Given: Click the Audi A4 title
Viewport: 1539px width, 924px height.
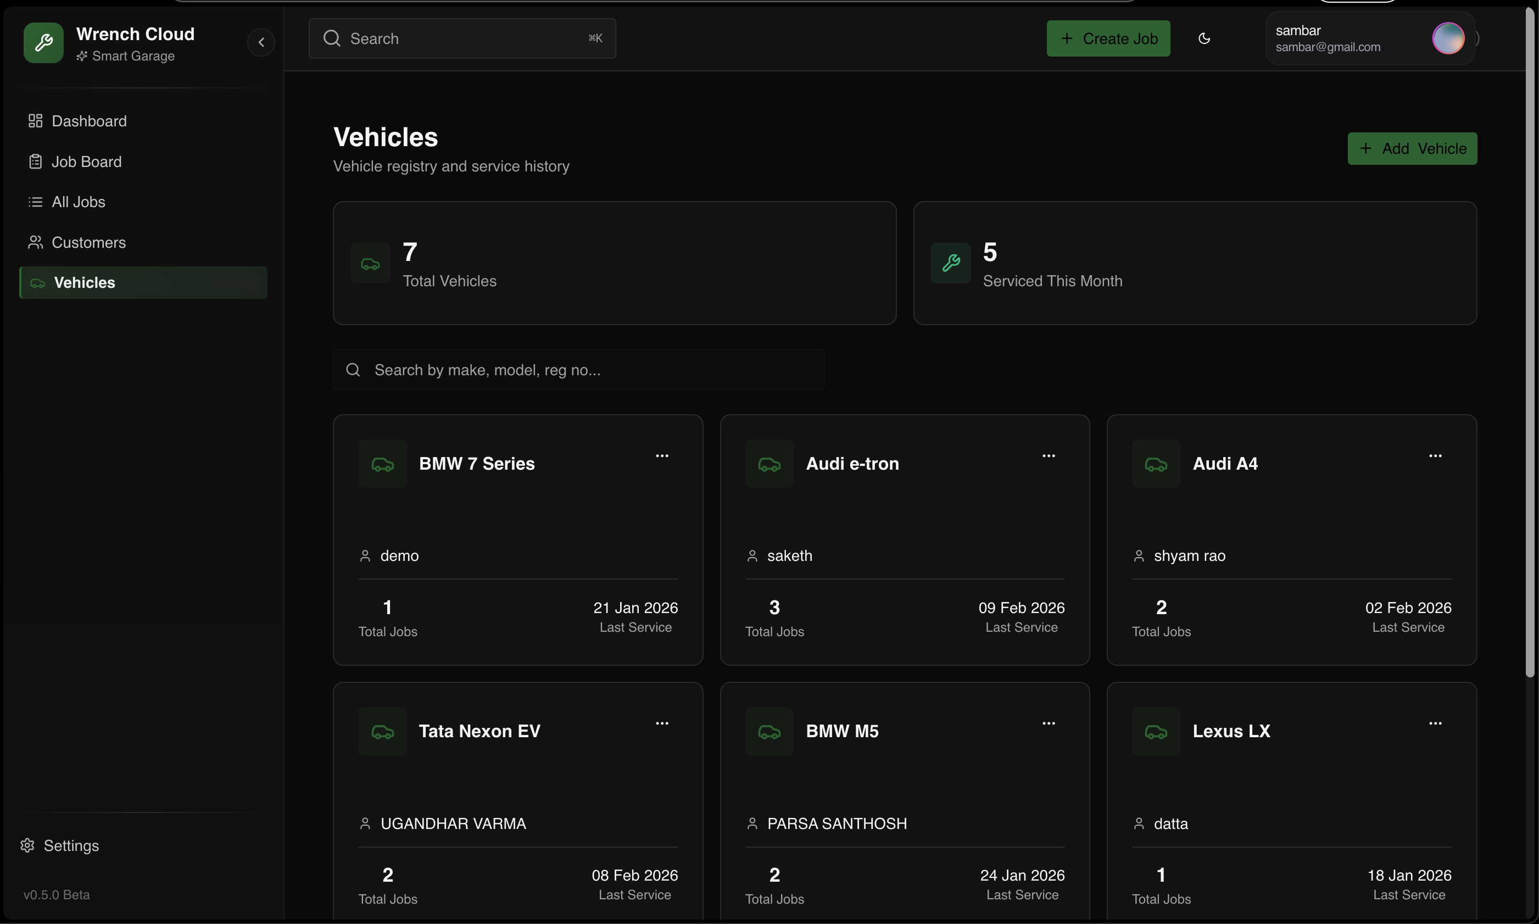Looking at the screenshot, I should pos(1225,464).
